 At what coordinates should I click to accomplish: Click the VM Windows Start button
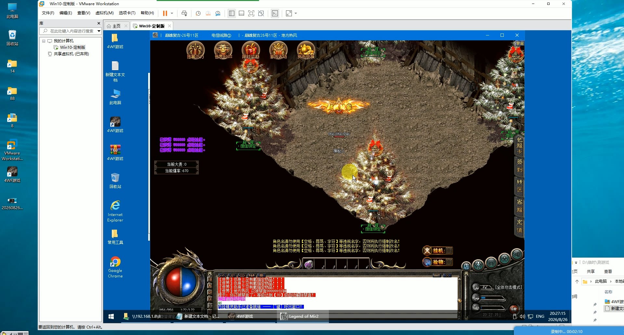[x=111, y=316]
